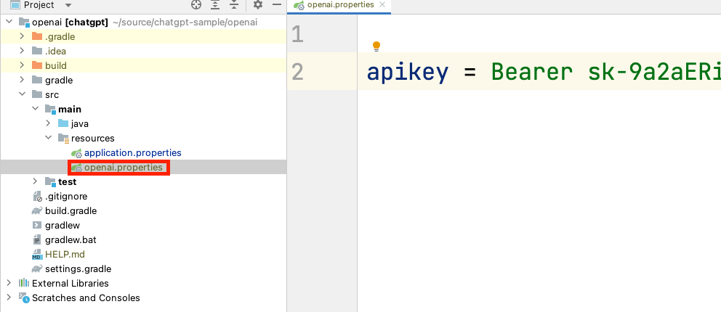Click the Expand All icon
Screen dimensions: 721x312
click(215, 5)
